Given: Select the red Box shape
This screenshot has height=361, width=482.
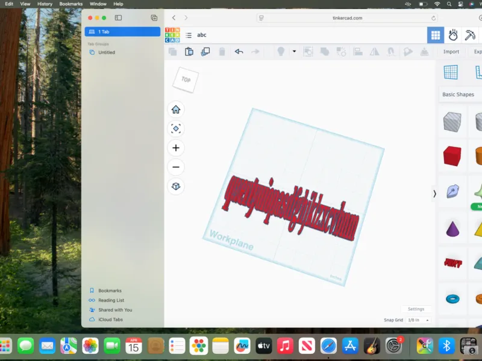Looking at the screenshot, I should 452,156.
